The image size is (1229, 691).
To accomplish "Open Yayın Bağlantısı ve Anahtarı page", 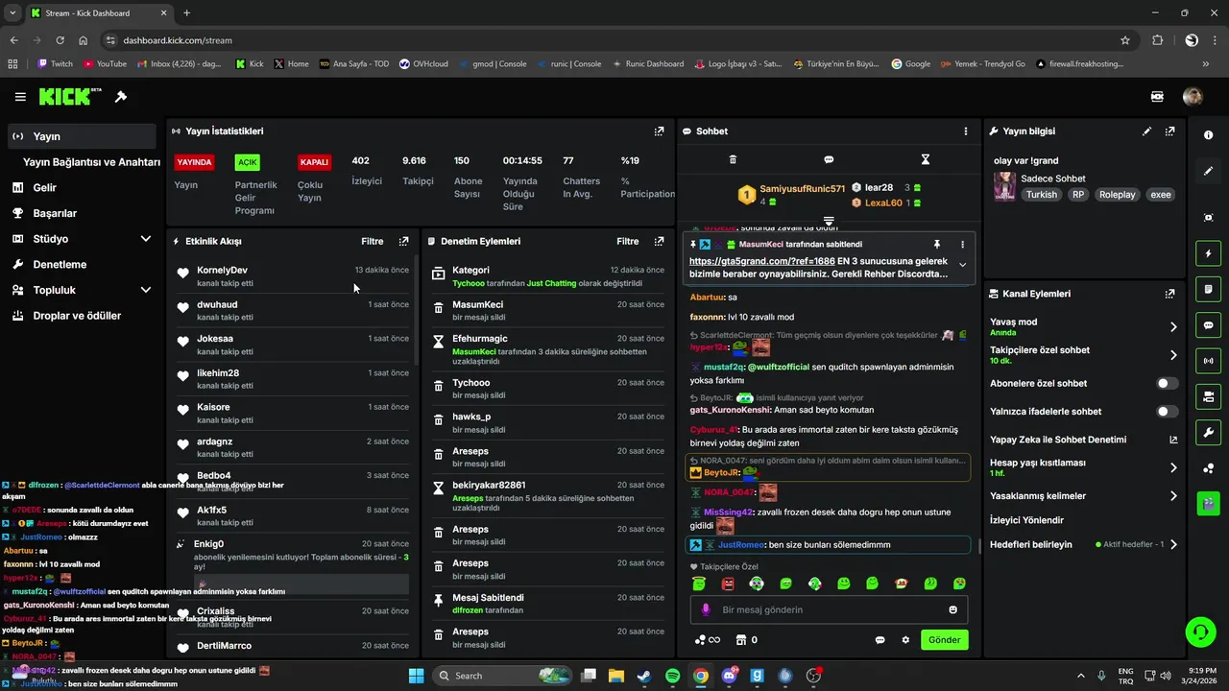I will [x=91, y=162].
